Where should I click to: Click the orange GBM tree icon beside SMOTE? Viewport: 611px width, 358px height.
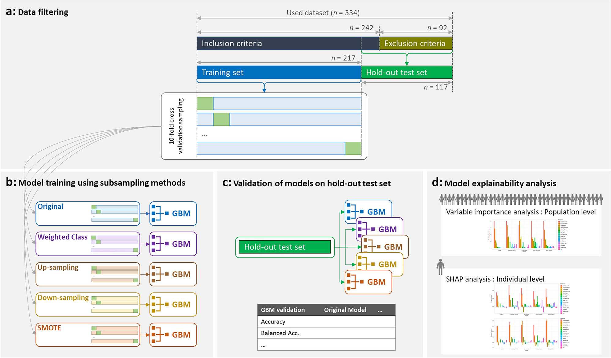(x=160, y=334)
